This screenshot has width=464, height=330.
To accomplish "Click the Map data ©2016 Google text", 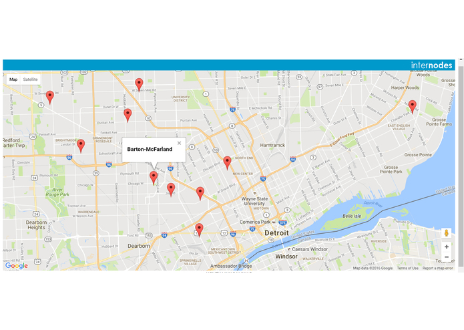I will (x=373, y=268).
